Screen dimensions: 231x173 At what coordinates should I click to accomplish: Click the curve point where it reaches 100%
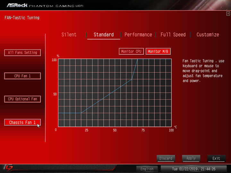coord(137,59)
